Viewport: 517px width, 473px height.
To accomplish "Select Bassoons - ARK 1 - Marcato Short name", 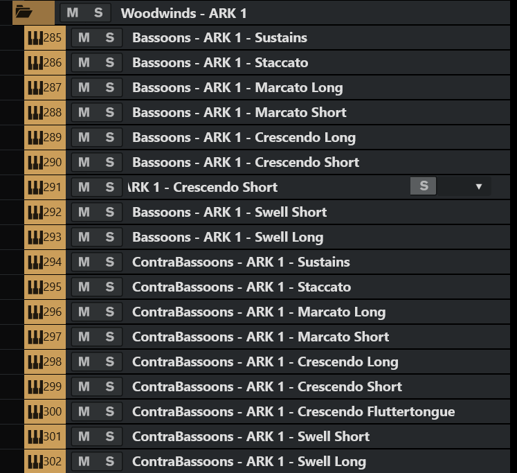I will [x=239, y=112].
